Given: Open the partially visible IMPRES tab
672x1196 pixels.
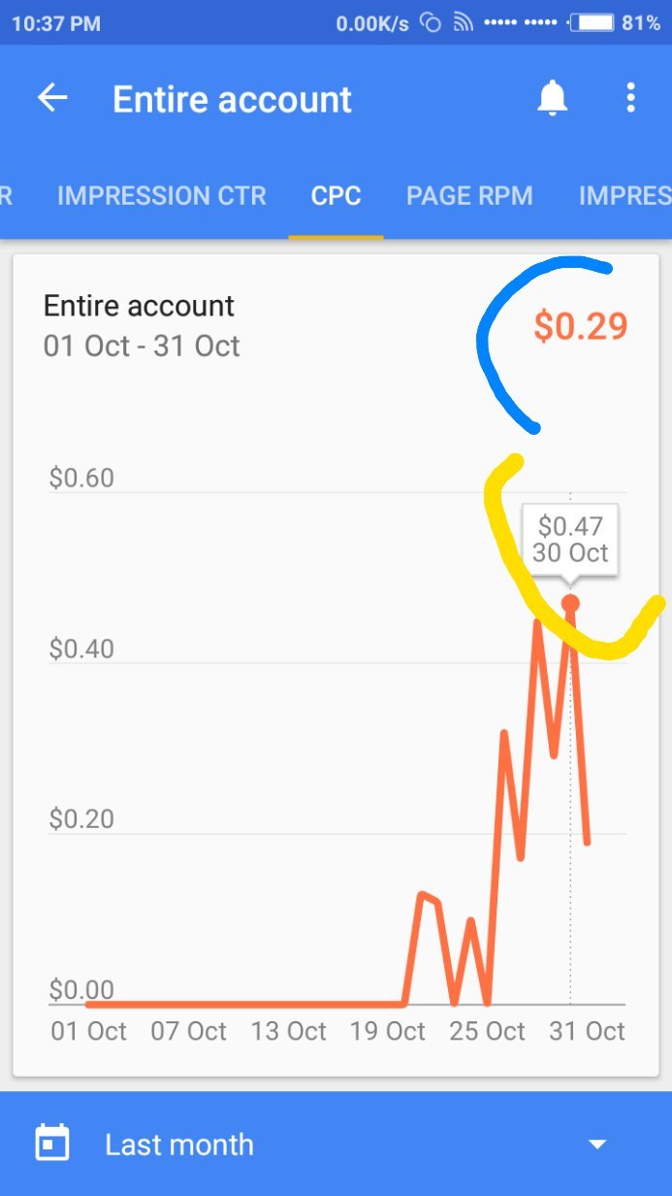Looking at the screenshot, I should (x=624, y=196).
